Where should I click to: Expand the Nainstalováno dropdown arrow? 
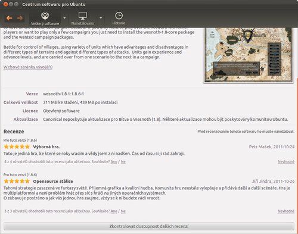click(x=101, y=18)
